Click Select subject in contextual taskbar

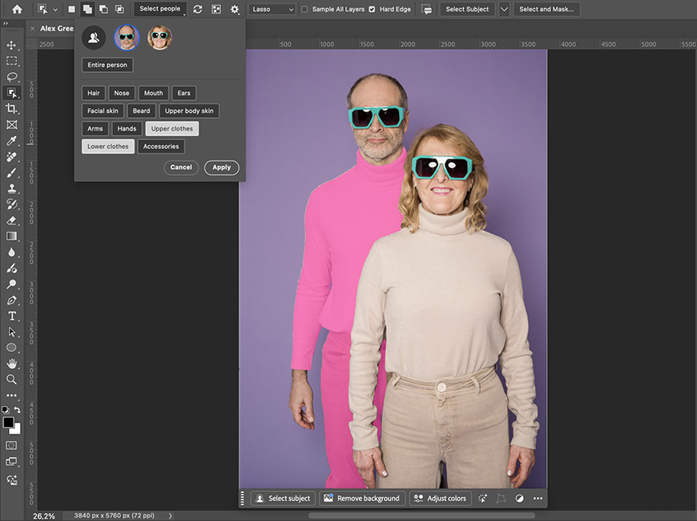pos(283,499)
